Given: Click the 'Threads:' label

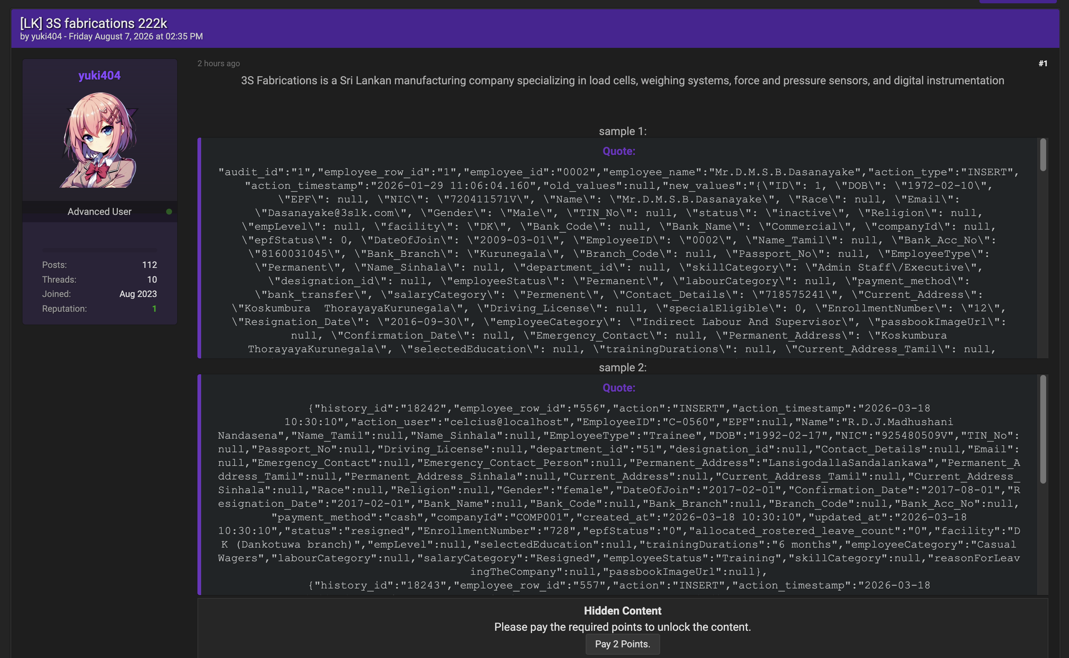Looking at the screenshot, I should [59, 279].
